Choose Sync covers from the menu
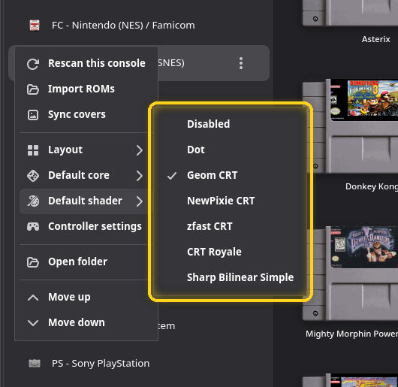Image resolution: width=398 pixels, height=387 pixels. 86,114
